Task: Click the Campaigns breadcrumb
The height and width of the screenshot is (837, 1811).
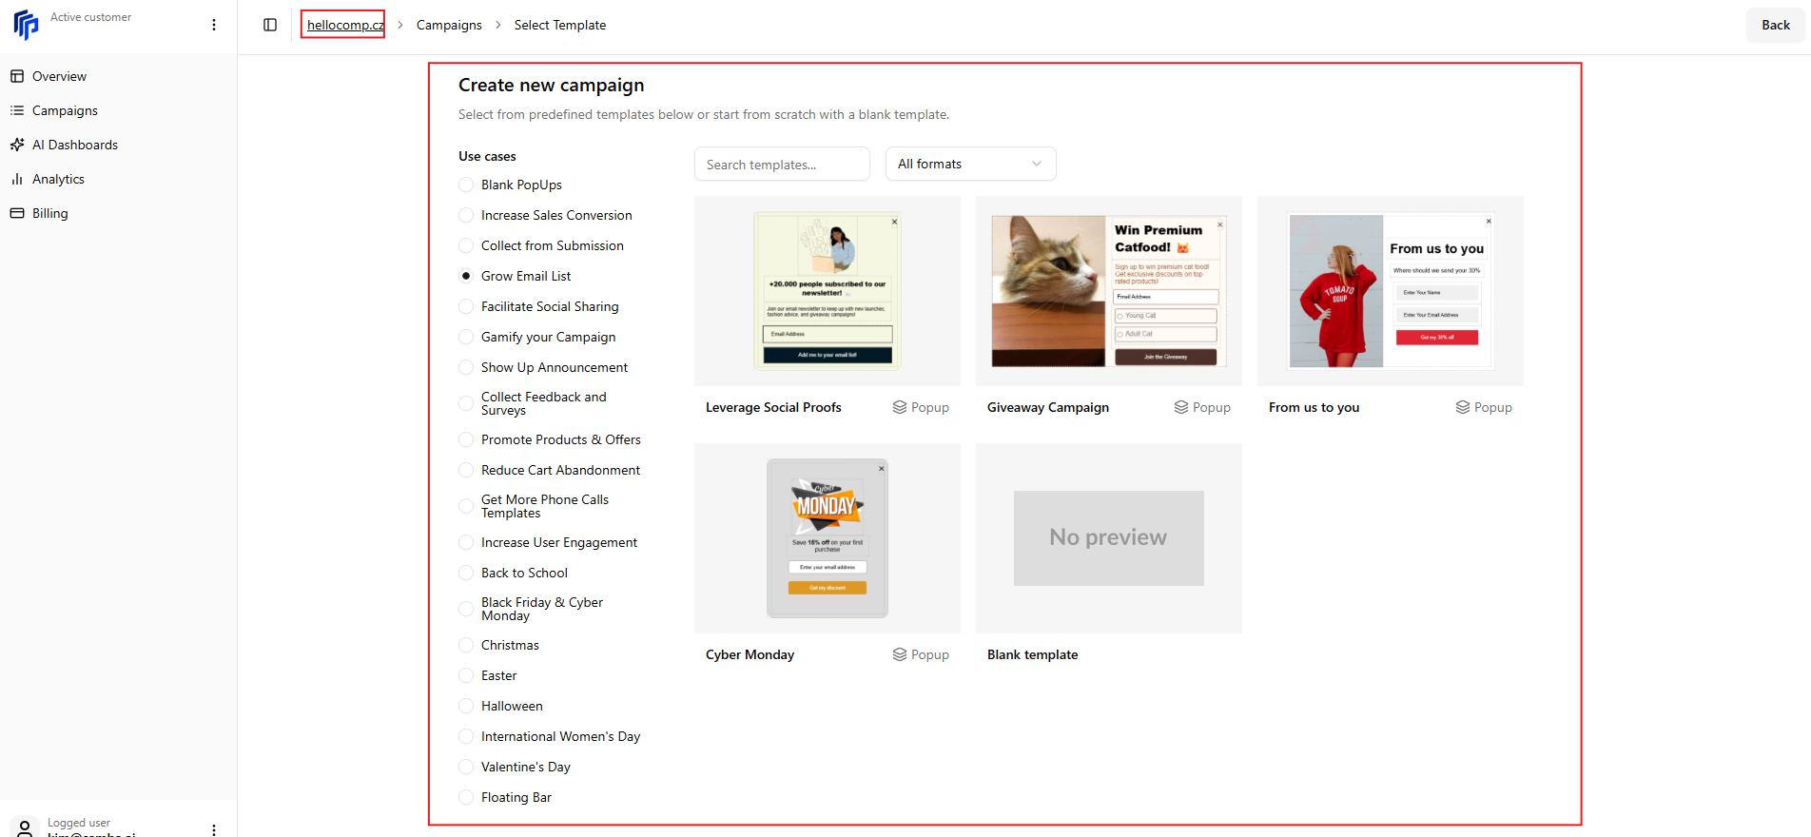Action: 449,25
